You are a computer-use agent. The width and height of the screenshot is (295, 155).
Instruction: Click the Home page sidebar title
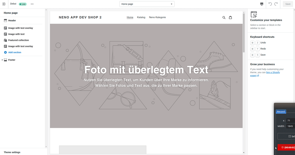(x=11, y=13)
